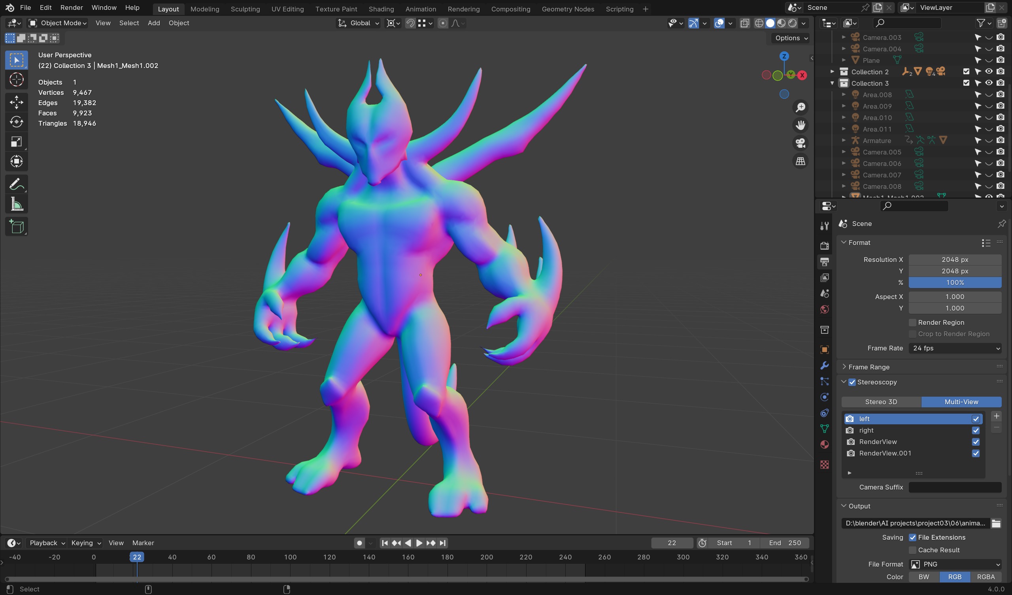
Task: Toggle File Extensions checkbox
Action: (912, 538)
